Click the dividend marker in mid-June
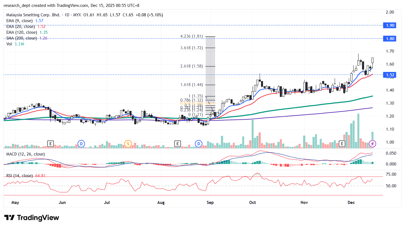Screen dimensions: 405x228 click(x=81, y=144)
